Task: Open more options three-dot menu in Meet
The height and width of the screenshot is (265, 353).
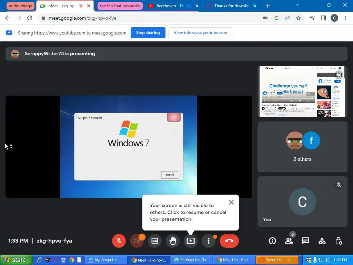Action: [x=209, y=241]
